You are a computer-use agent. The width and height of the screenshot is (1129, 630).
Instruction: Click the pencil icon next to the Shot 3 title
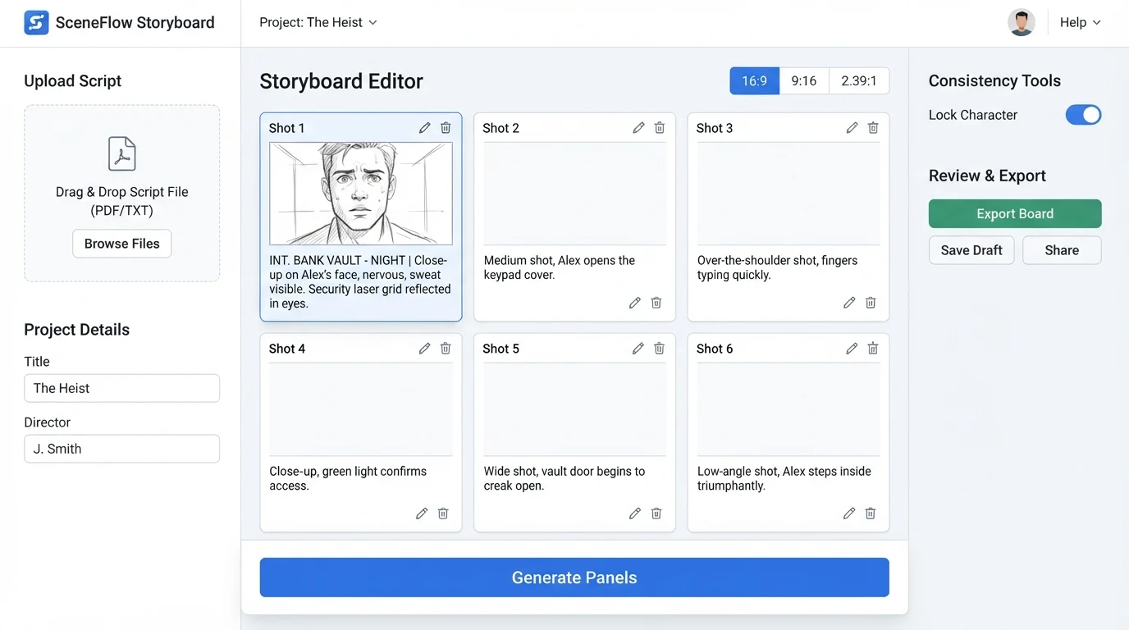click(852, 128)
